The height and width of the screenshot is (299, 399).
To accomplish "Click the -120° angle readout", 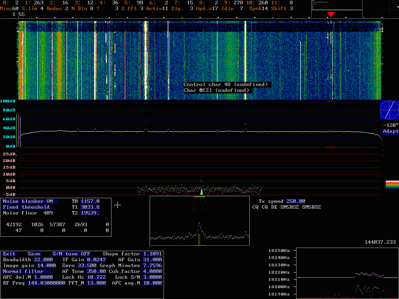I will pyautogui.click(x=390, y=125).
